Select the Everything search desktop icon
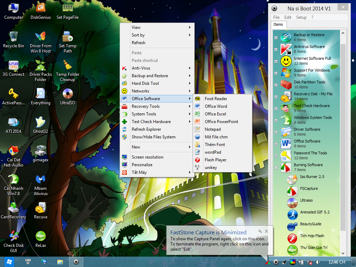The image size is (356, 267). tap(40, 97)
